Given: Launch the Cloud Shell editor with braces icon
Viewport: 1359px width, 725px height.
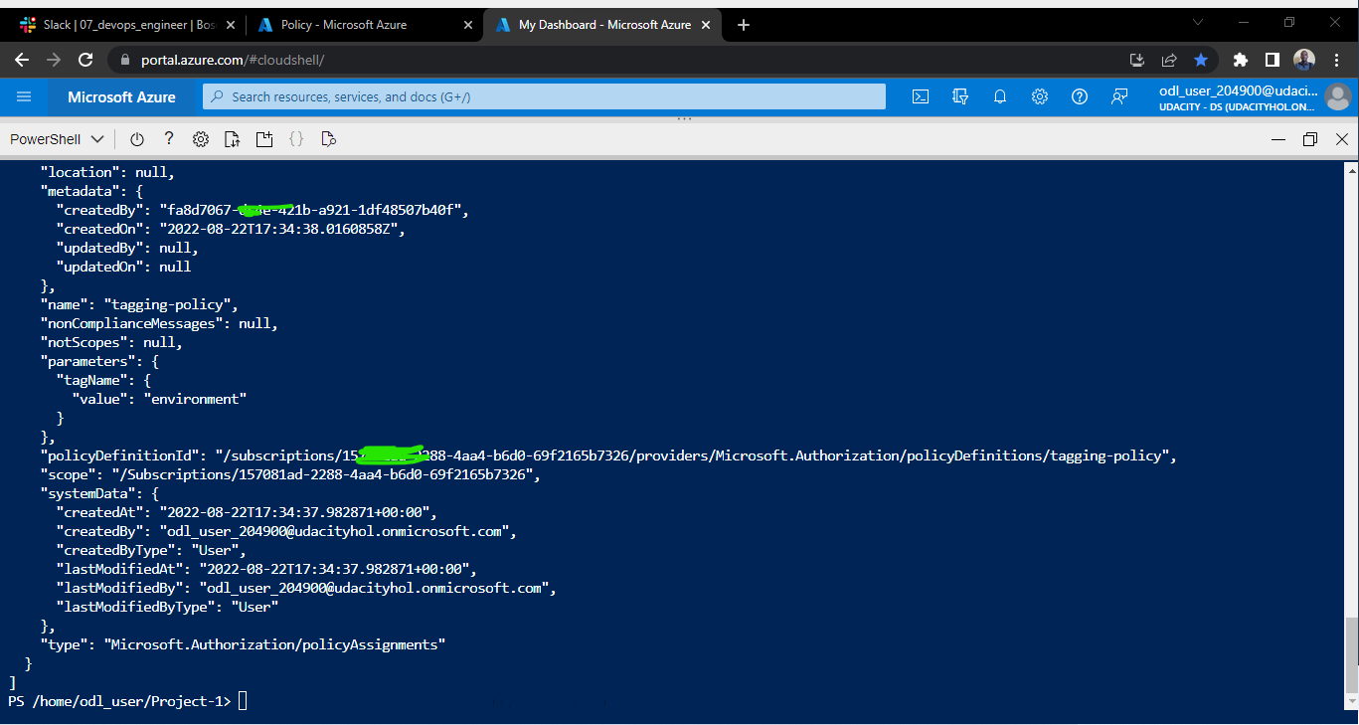Looking at the screenshot, I should (x=295, y=138).
